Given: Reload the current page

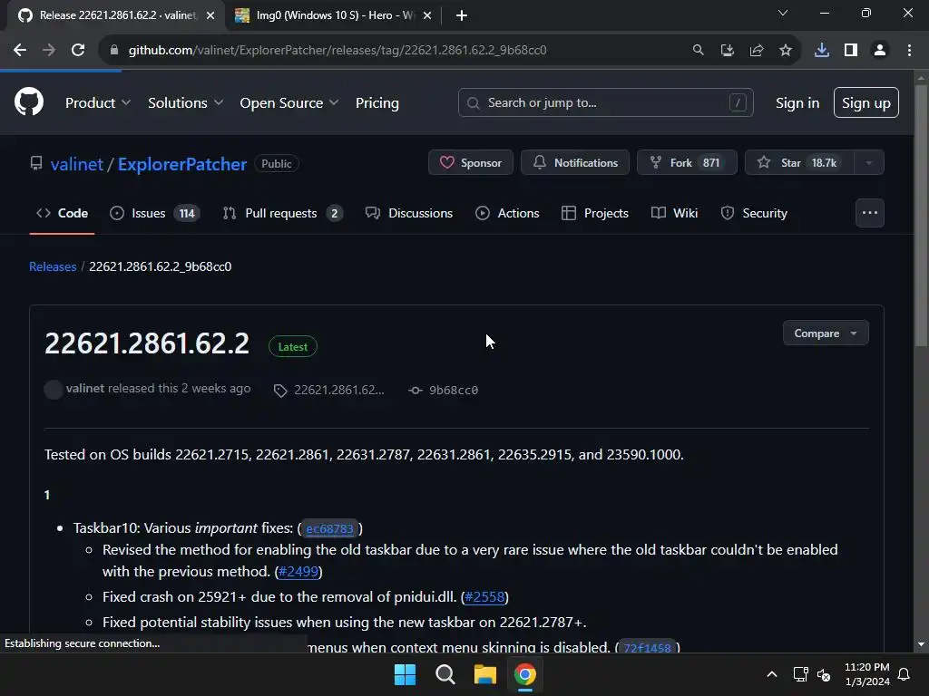Looking at the screenshot, I should pos(78,51).
